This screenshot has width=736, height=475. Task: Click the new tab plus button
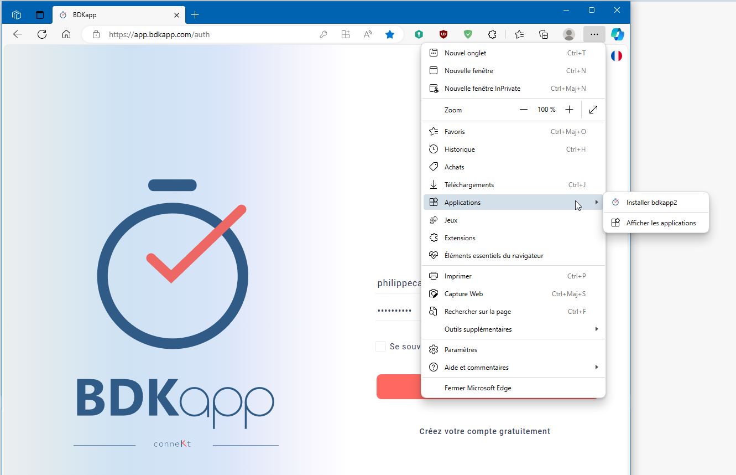[x=195, y=15]
